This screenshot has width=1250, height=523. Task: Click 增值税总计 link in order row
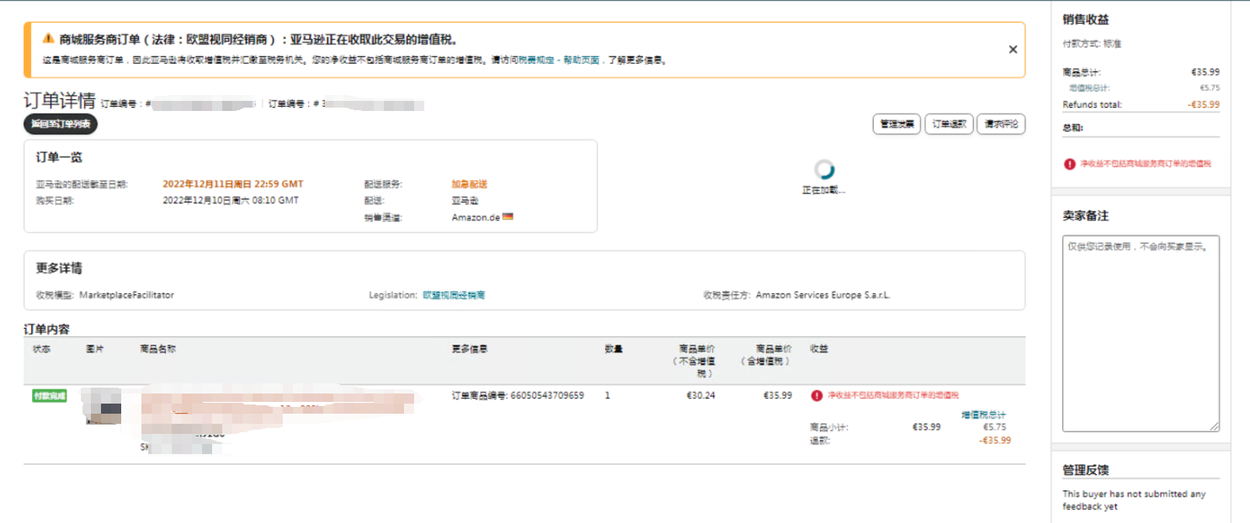click(x=983, y=415)
